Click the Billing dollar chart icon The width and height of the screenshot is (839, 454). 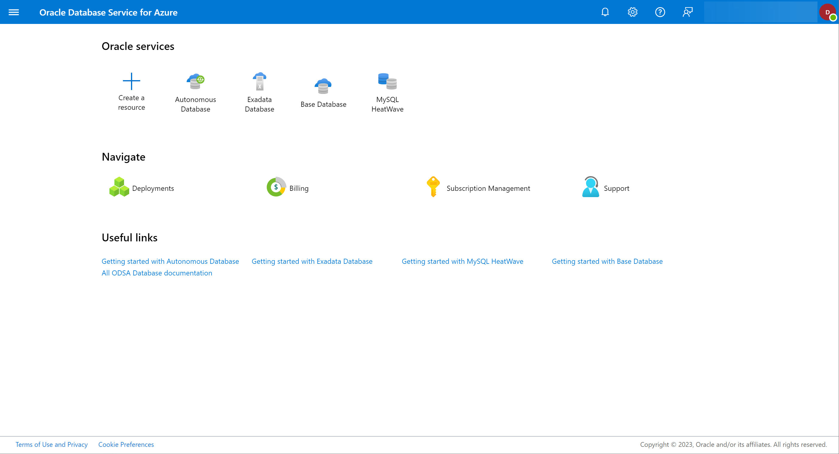[x=276, y=187]
